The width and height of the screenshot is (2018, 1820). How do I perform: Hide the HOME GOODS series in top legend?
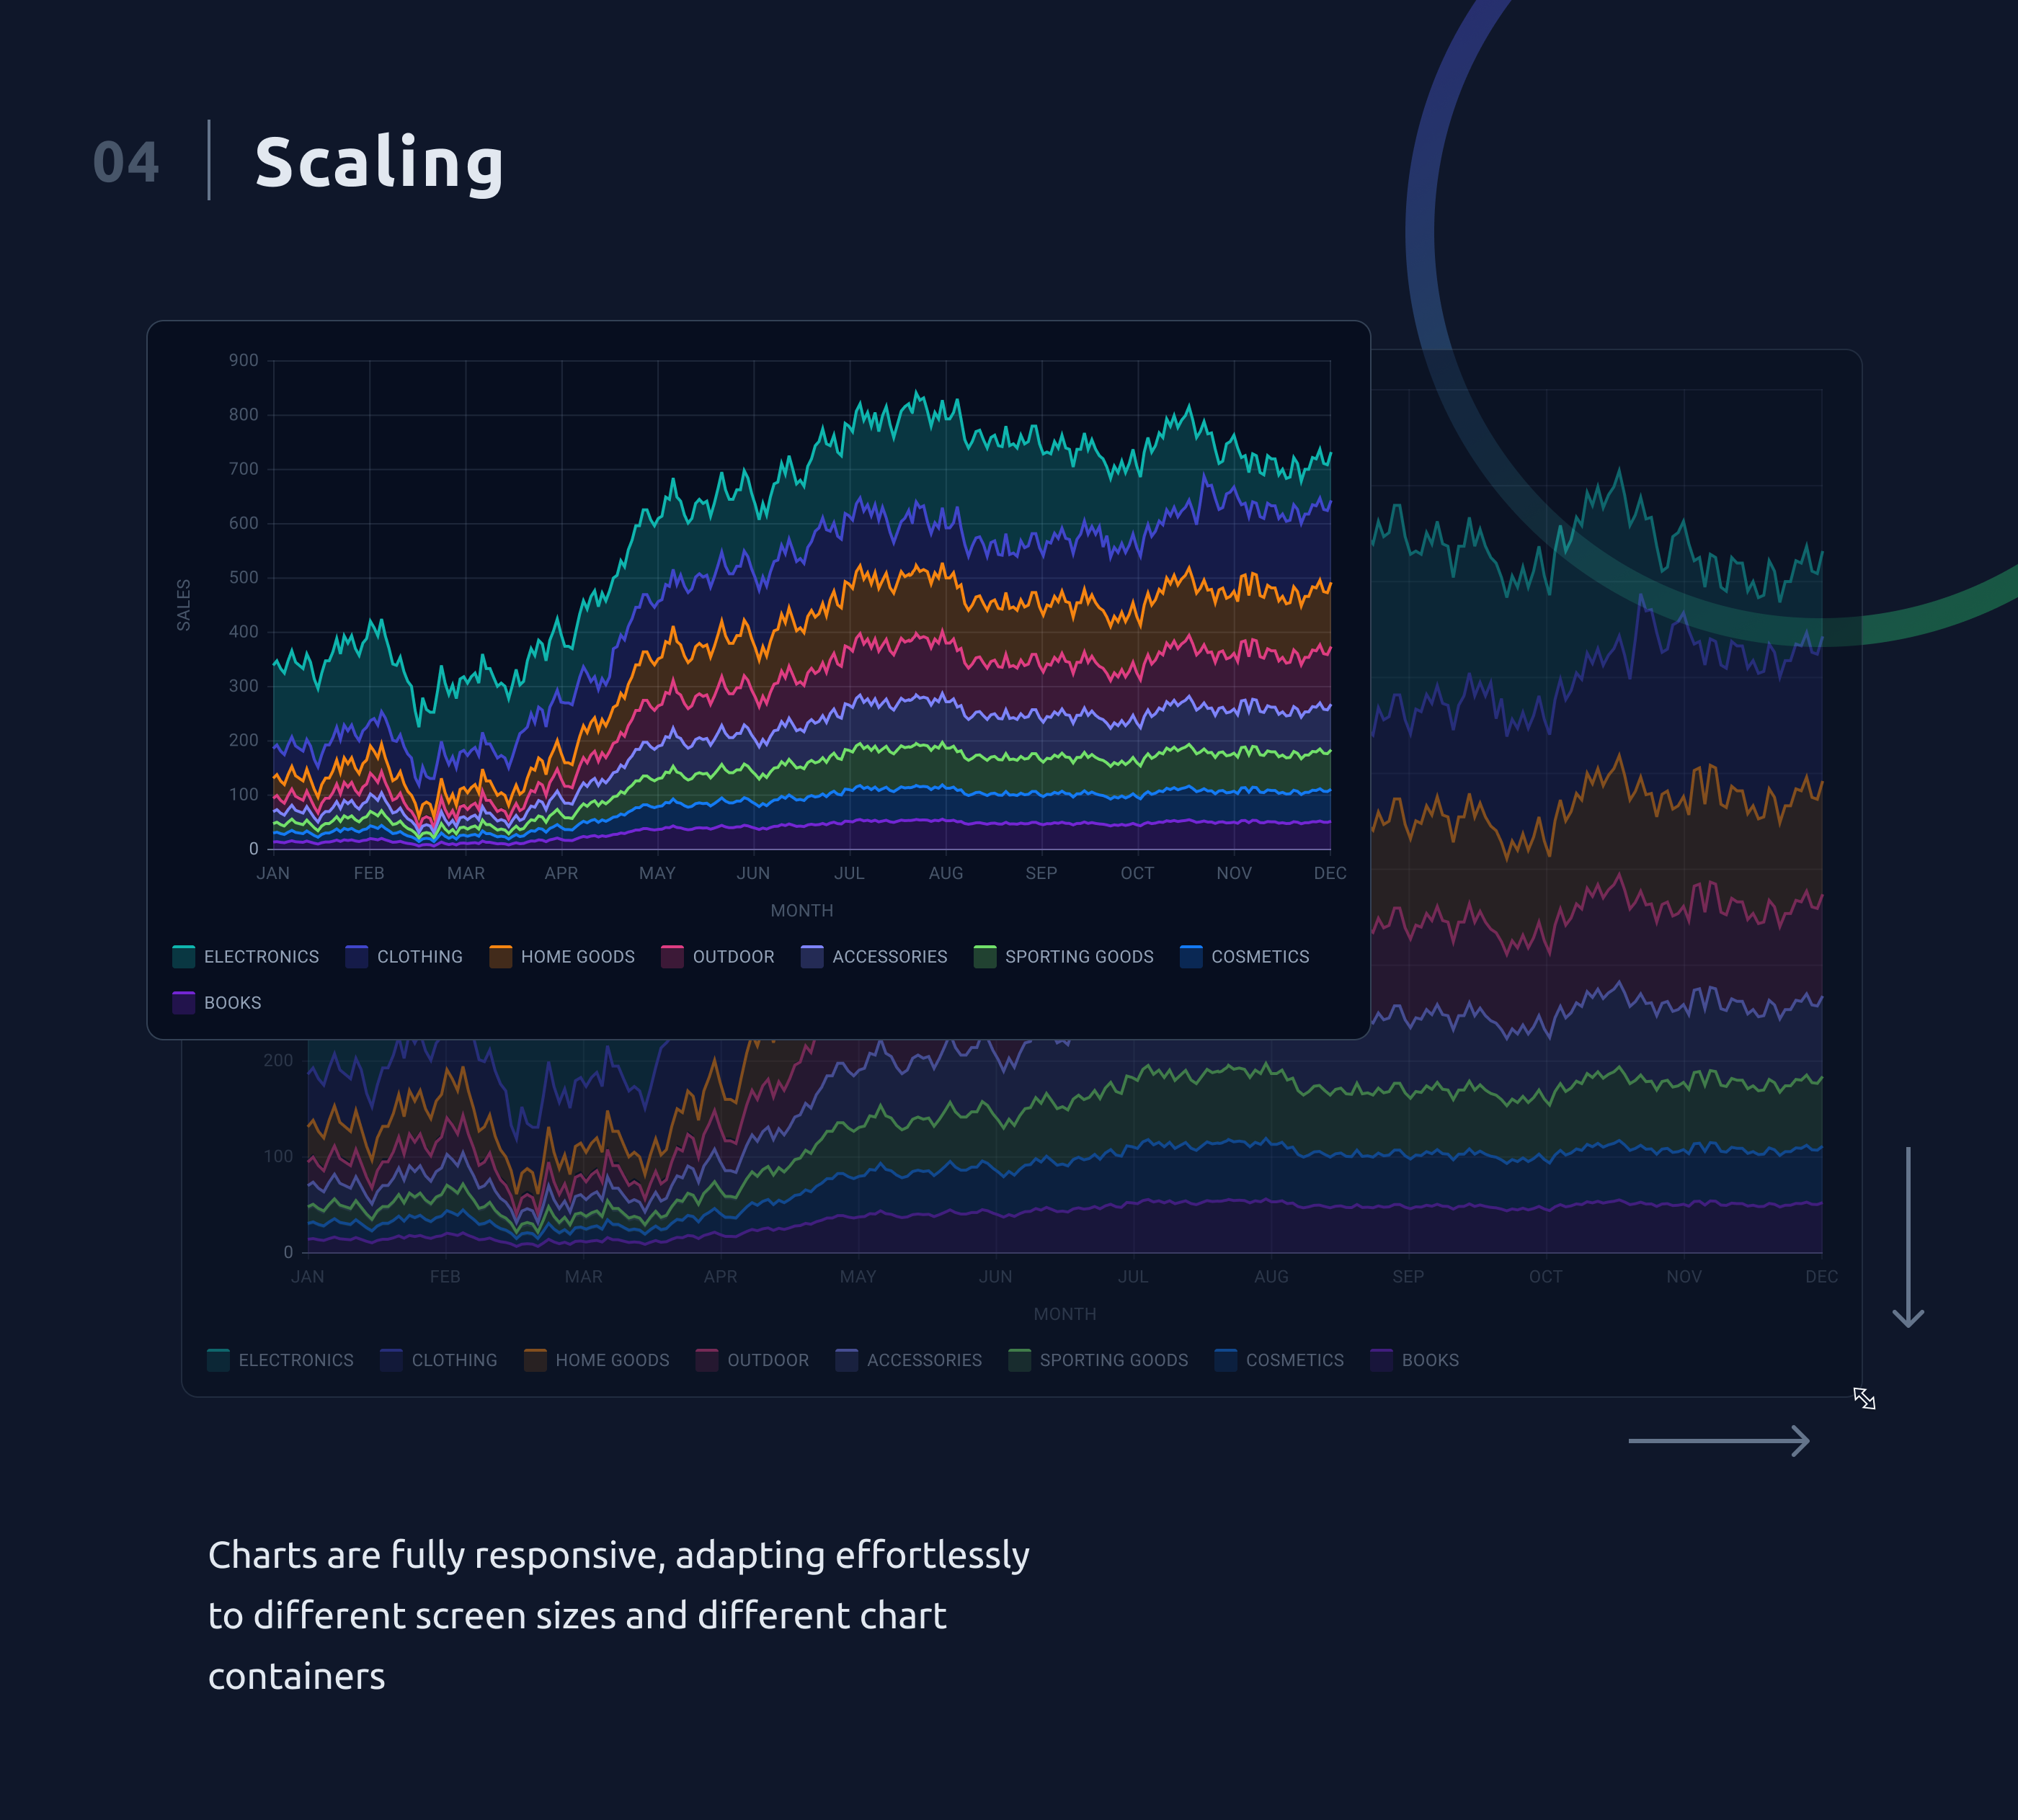562,957
